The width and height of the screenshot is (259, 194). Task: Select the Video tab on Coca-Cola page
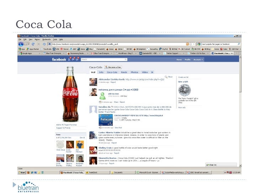pos(145,72)
